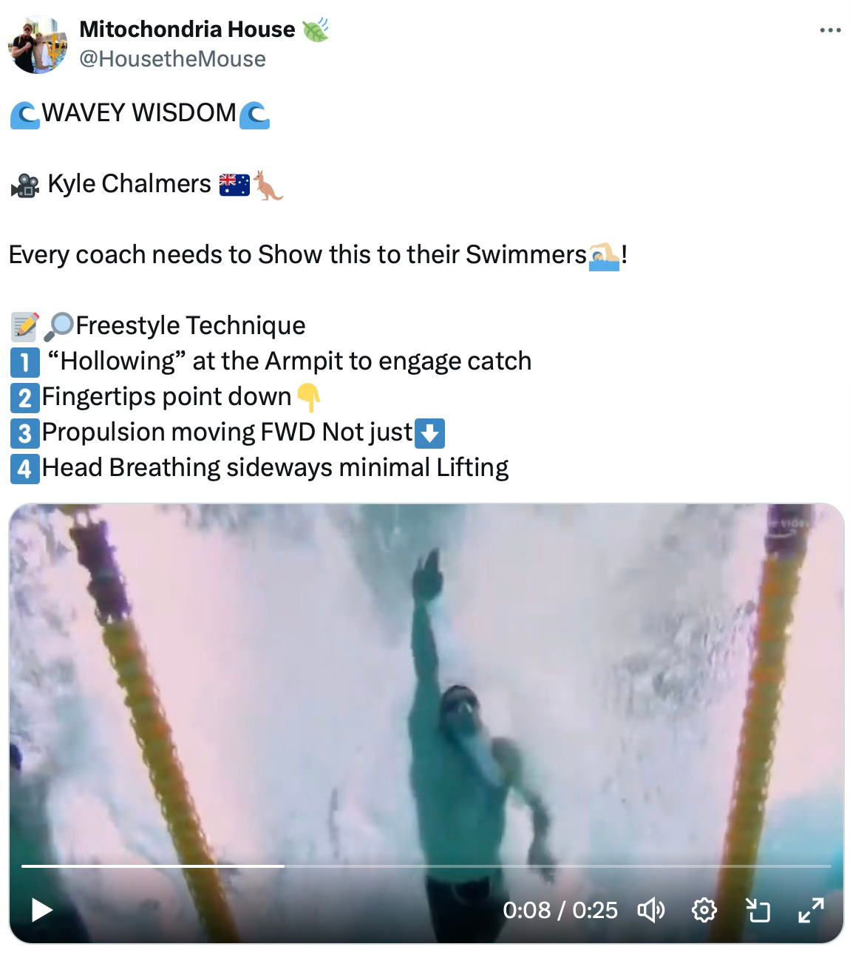Play the Kyle Chalmers swimming video
The image size is (850, 958).
tap(41, 909)
